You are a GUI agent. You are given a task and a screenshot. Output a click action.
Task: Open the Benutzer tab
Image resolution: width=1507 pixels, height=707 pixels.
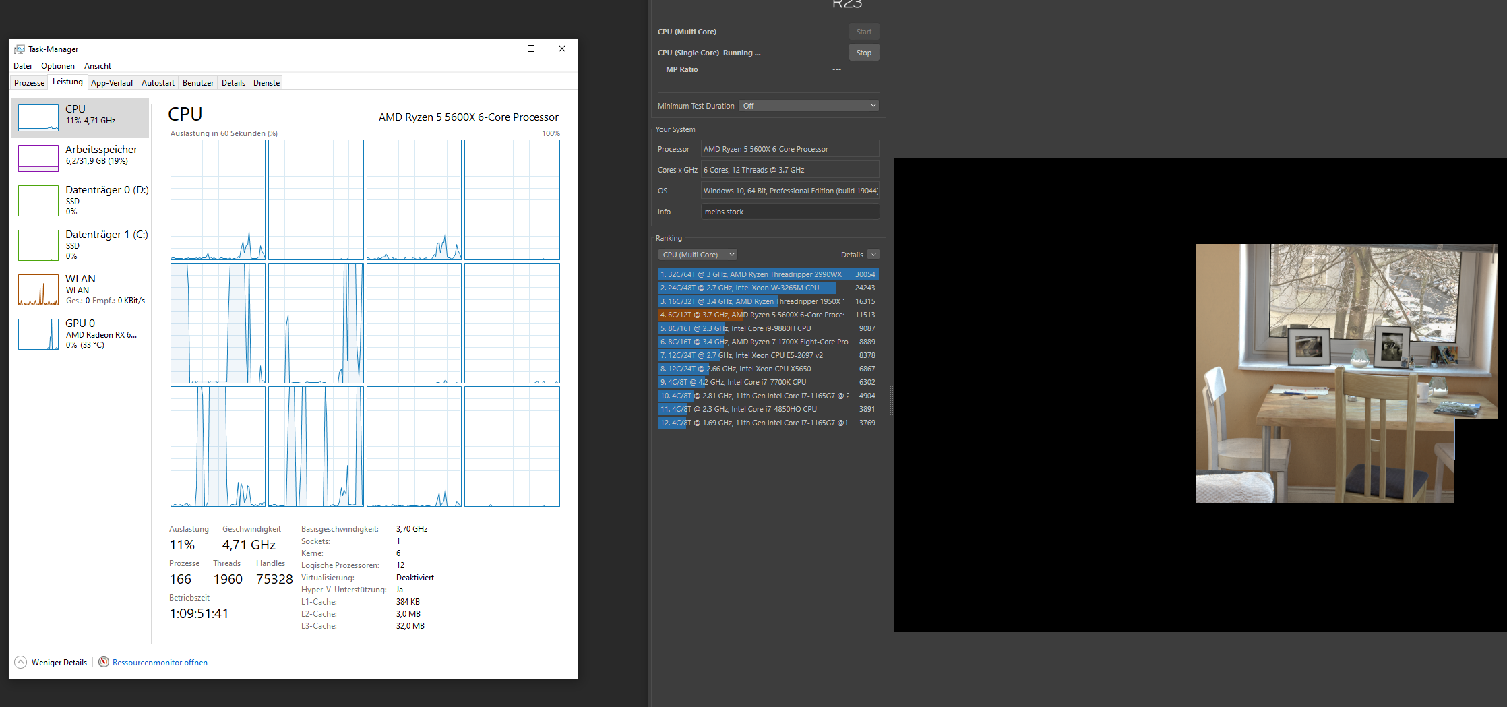[x=198, y=83]
